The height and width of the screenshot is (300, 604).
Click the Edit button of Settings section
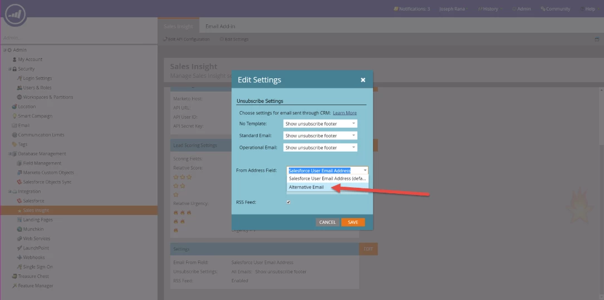coord(369,249)
